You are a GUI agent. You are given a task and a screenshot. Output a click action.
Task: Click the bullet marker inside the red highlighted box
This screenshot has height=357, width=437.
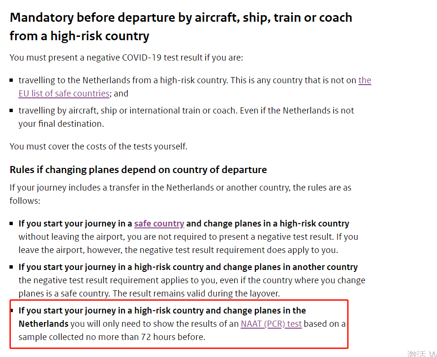pos(12,311)
